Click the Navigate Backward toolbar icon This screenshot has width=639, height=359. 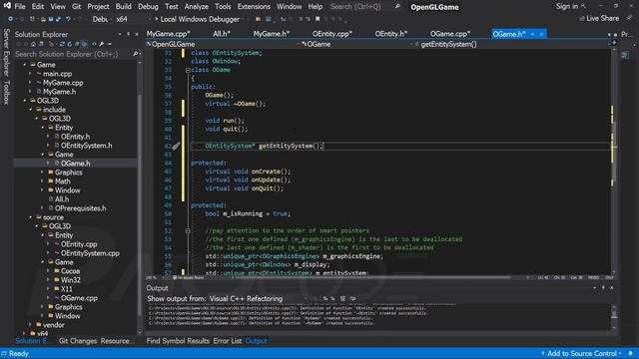[x=10, y=19]
